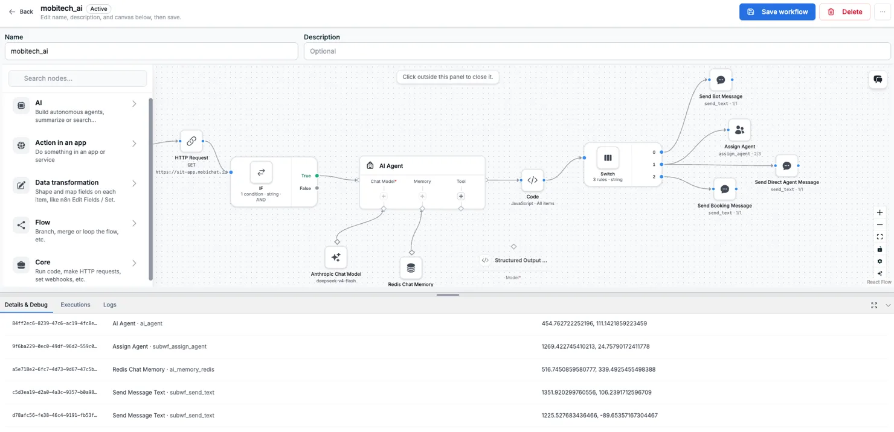Expand the AI category chevron

pyautogui.click(x=134, y=104)
